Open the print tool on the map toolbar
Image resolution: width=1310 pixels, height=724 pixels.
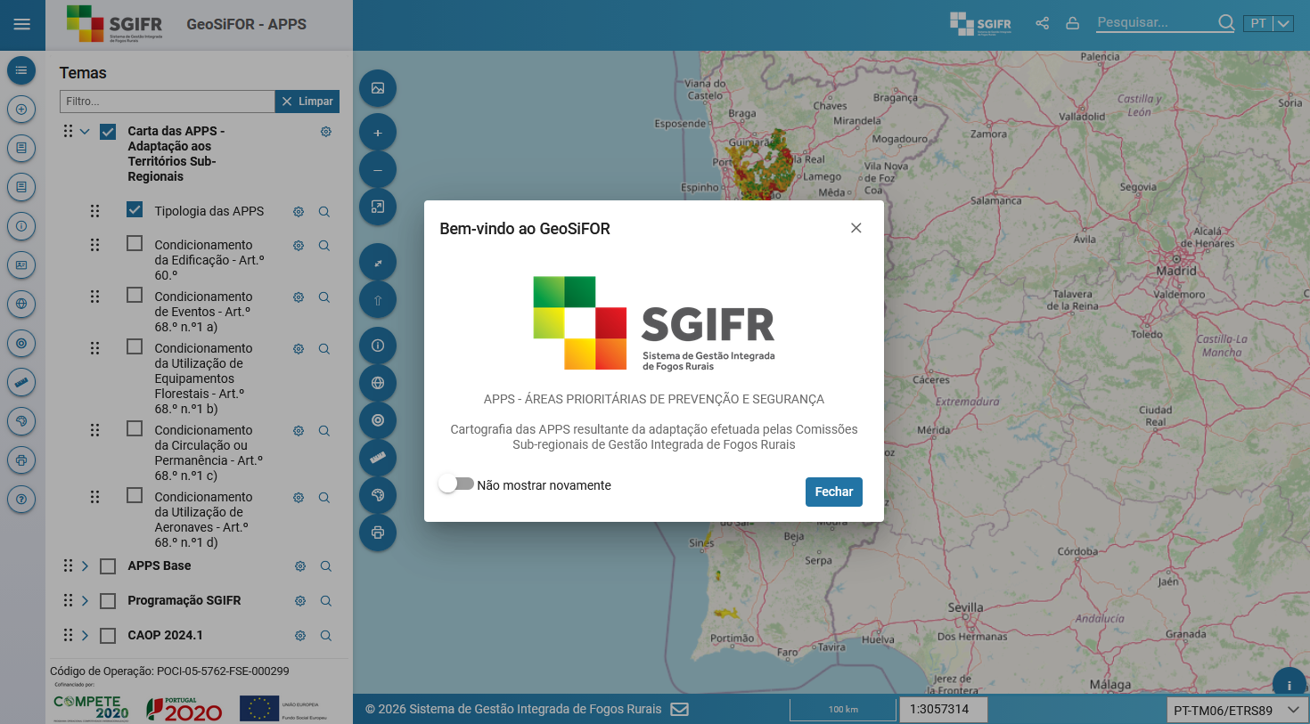(377, 533)
